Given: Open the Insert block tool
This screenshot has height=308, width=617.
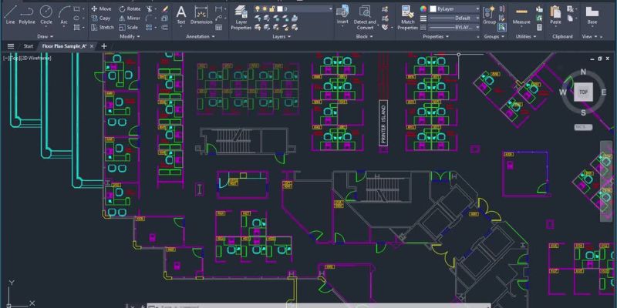Looking at the screenshot, I should 342,15.
